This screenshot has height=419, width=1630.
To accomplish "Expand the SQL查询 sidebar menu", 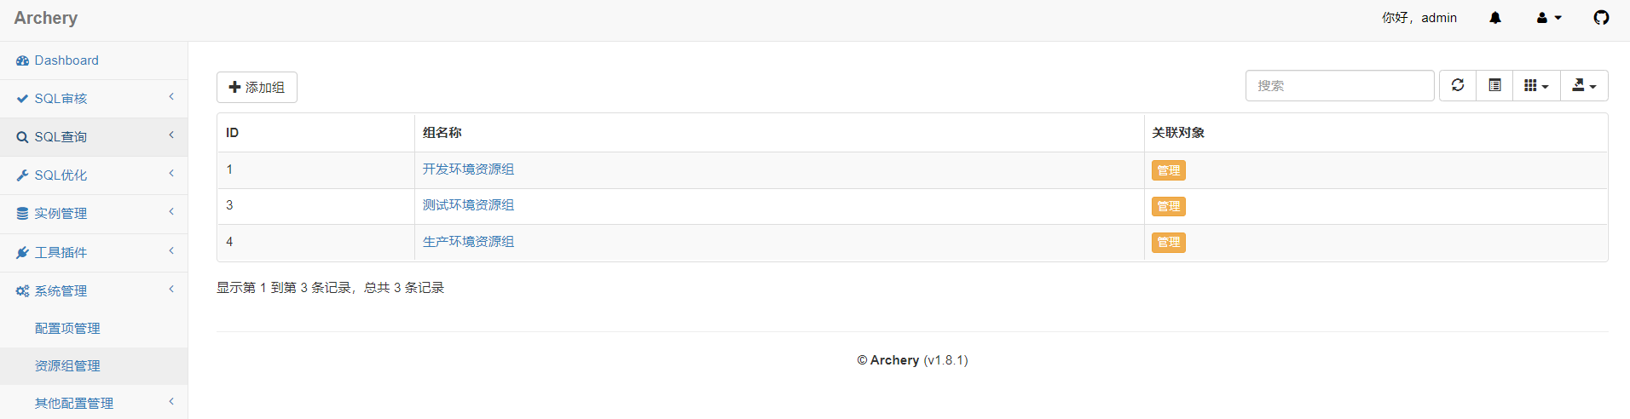I will (61, 137).
